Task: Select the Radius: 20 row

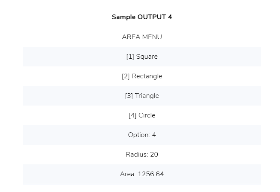Action: [x=142, y=154]
